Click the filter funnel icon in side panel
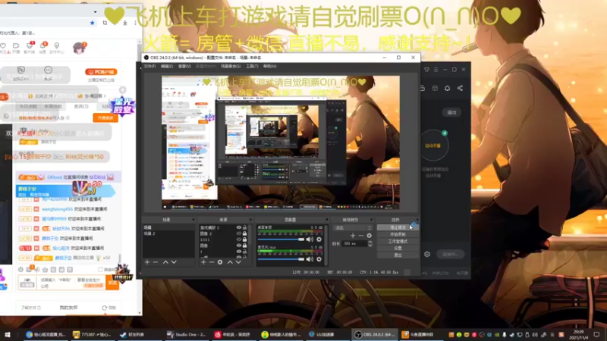This screenshot has width=607, height=341. point(426,70)
